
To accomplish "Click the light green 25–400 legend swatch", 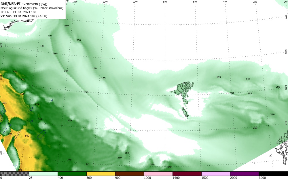I will [x=43, y=174].
